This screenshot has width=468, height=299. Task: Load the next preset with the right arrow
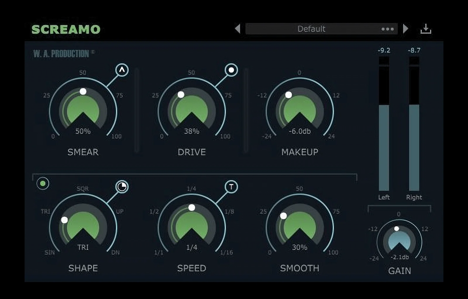pos(405,29)
